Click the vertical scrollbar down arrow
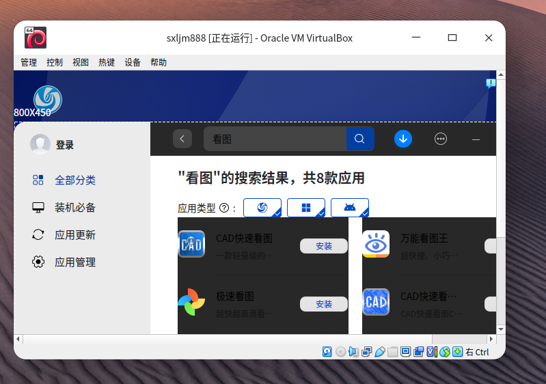The height and width of the screenshot is (384, 546). (x=501, y=329)
